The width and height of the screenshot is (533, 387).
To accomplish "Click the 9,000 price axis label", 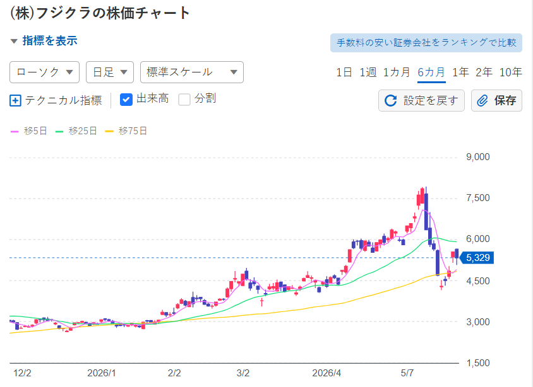I will click(478, 157).
